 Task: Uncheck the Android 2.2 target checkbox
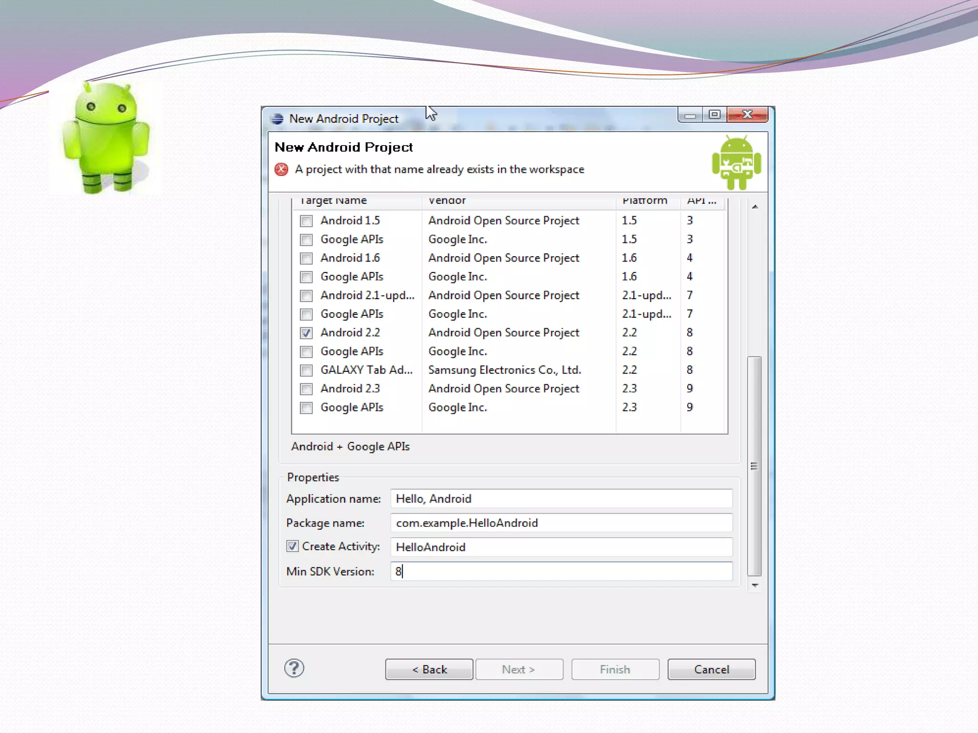[306, 333]
